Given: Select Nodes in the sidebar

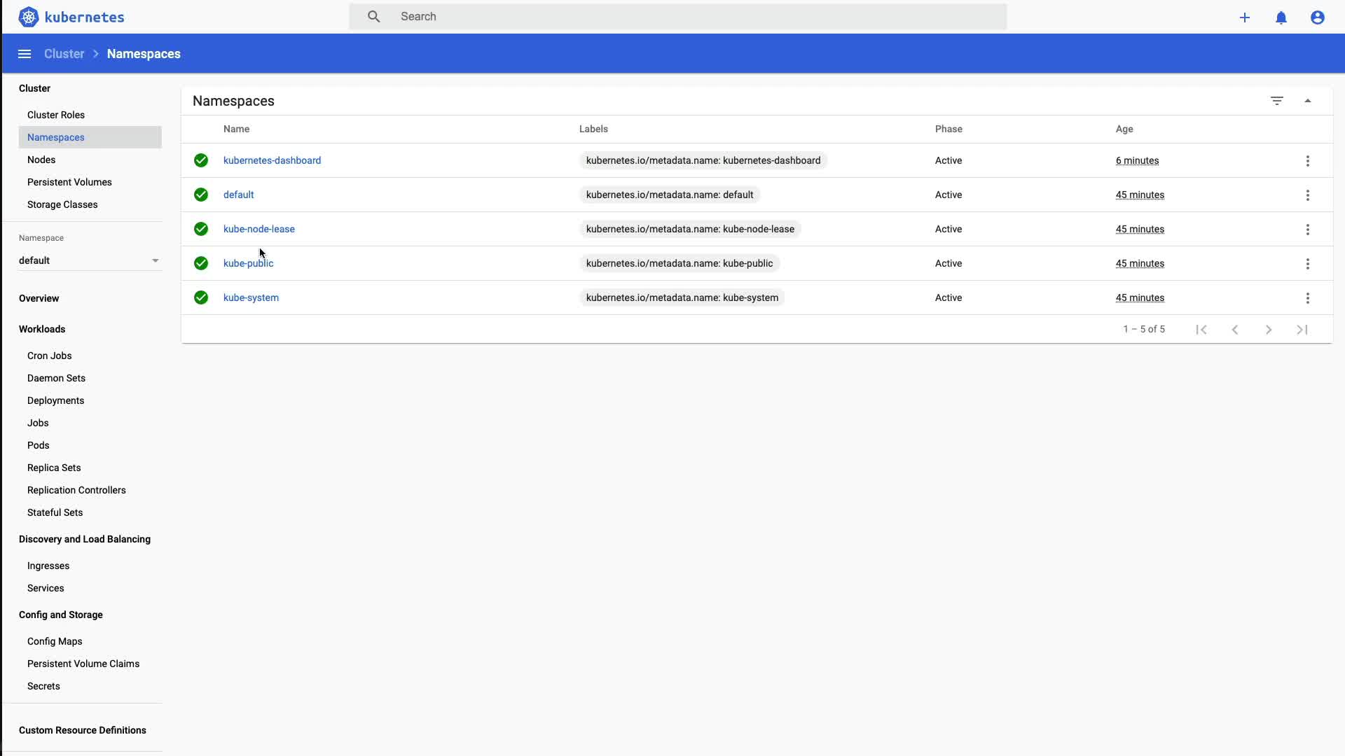Looking at the screenshot, I should pos(41,160).
